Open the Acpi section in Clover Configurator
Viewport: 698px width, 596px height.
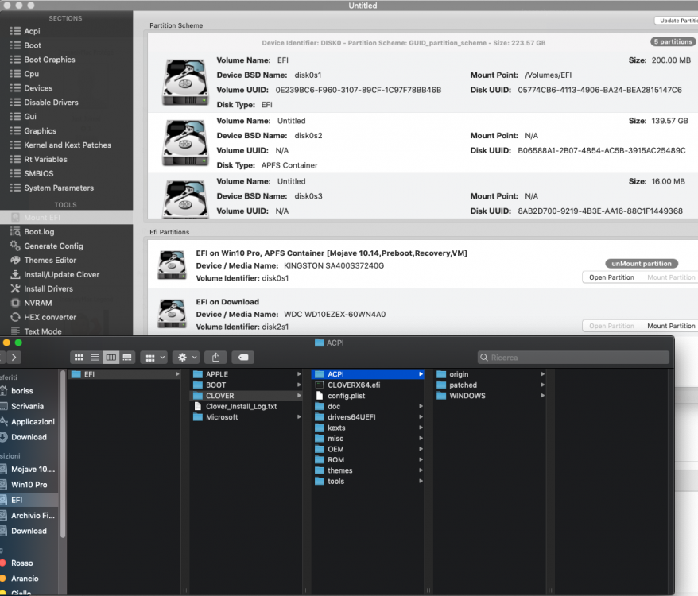32,31
